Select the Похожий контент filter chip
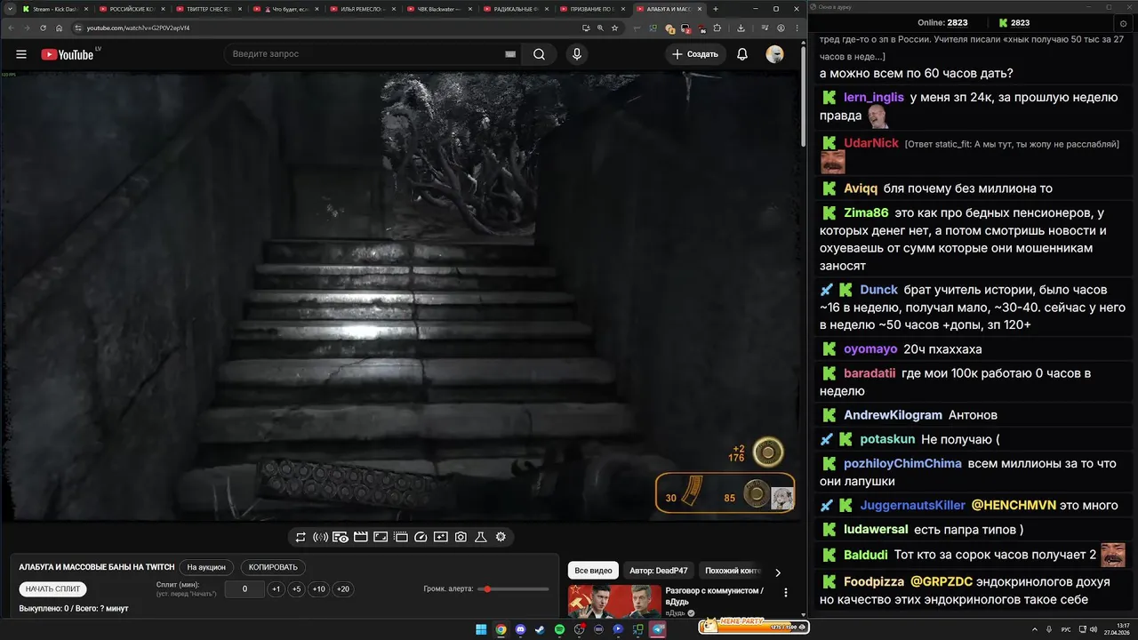This screenshot has height=640, width=1138. point(733,571)
